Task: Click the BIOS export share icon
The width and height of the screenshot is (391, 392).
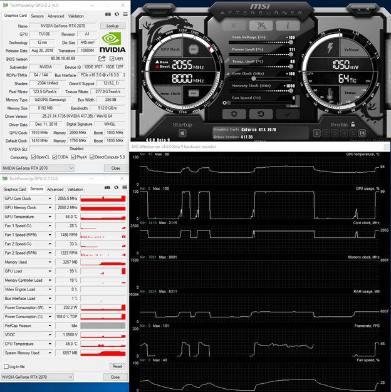Action: click(x=101, y=58)
